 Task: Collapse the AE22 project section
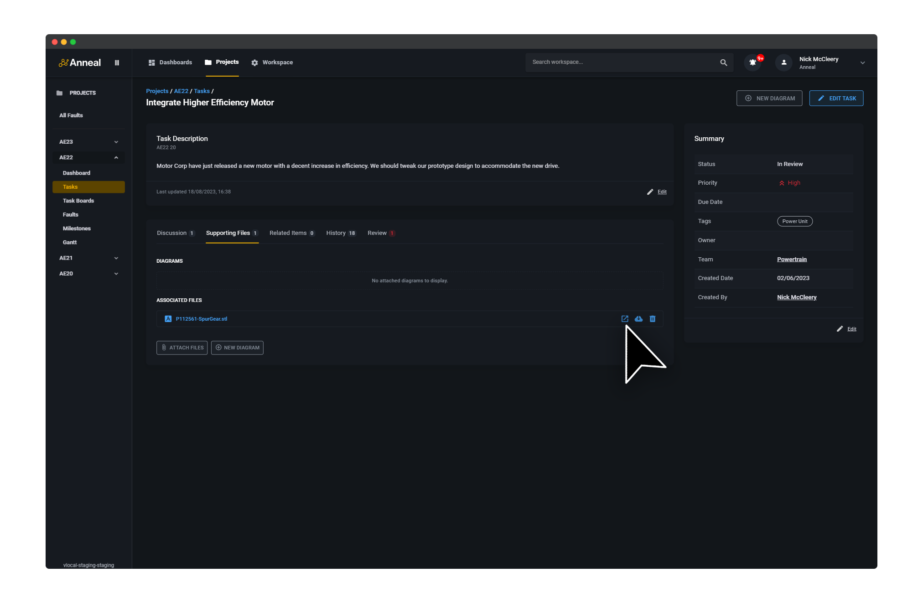tap(116, 157)
